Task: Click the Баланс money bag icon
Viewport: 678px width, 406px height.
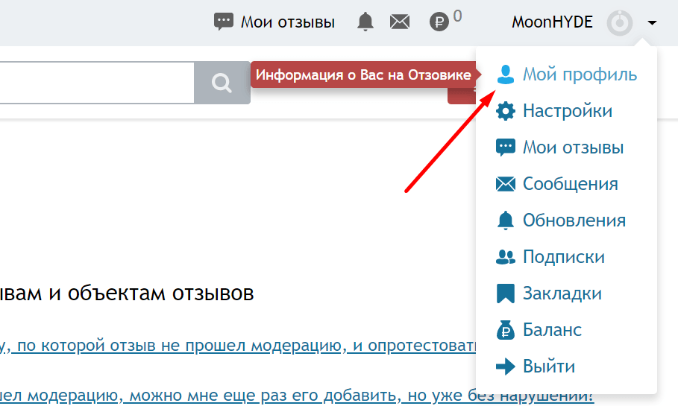Action: pyautogui.click(x=506, y=330)
